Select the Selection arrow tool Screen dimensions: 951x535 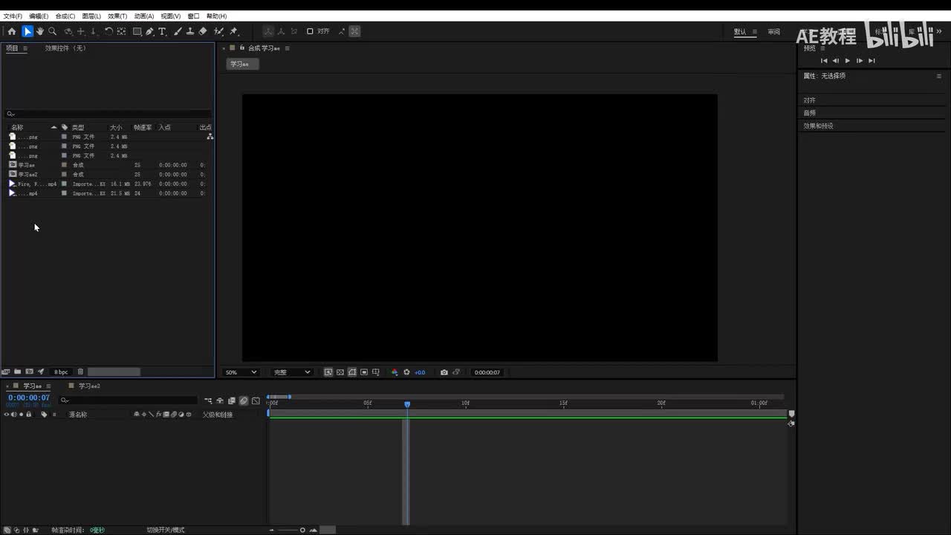[x=27, y=31]
